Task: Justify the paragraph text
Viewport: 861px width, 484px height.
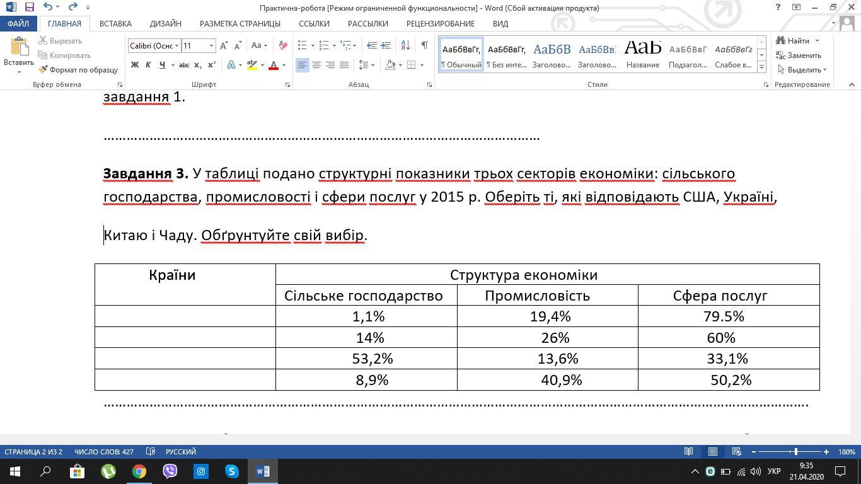Action: (x=344, y=65)
